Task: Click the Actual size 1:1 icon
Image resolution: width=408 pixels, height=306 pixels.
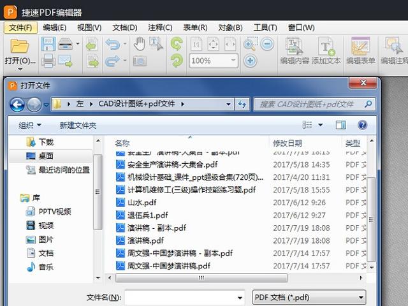Action: (196, 44)
